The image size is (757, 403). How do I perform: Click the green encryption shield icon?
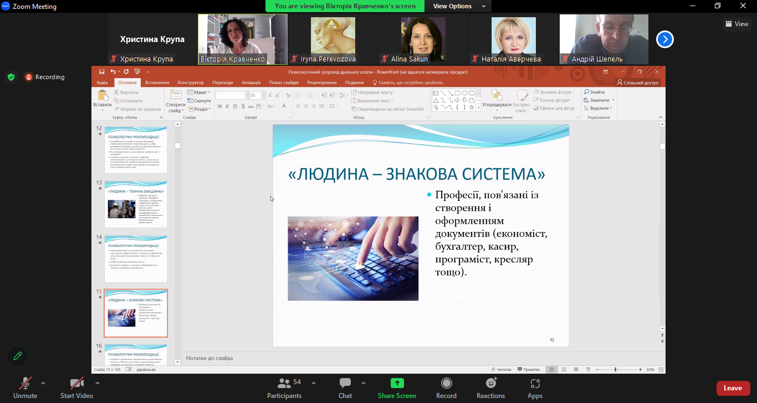coord(11,77)
